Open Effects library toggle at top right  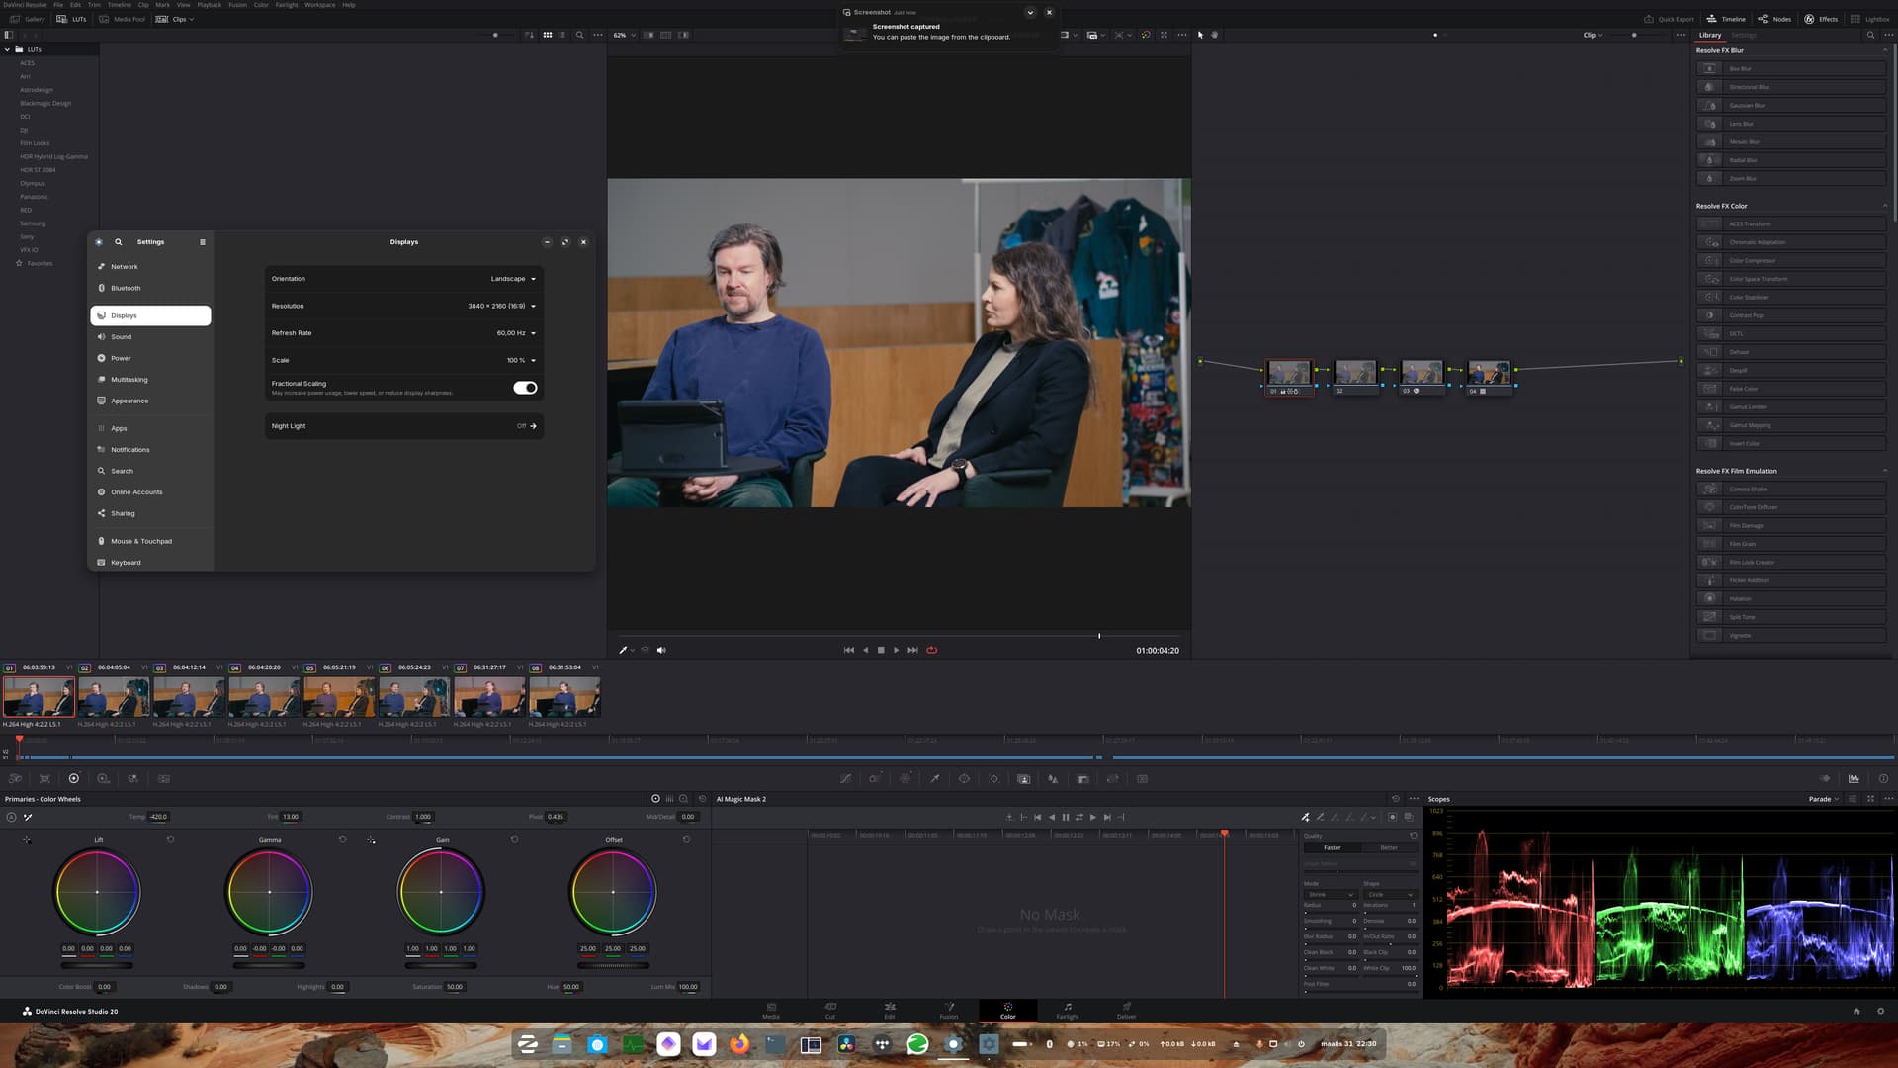tap(1820, 19)
